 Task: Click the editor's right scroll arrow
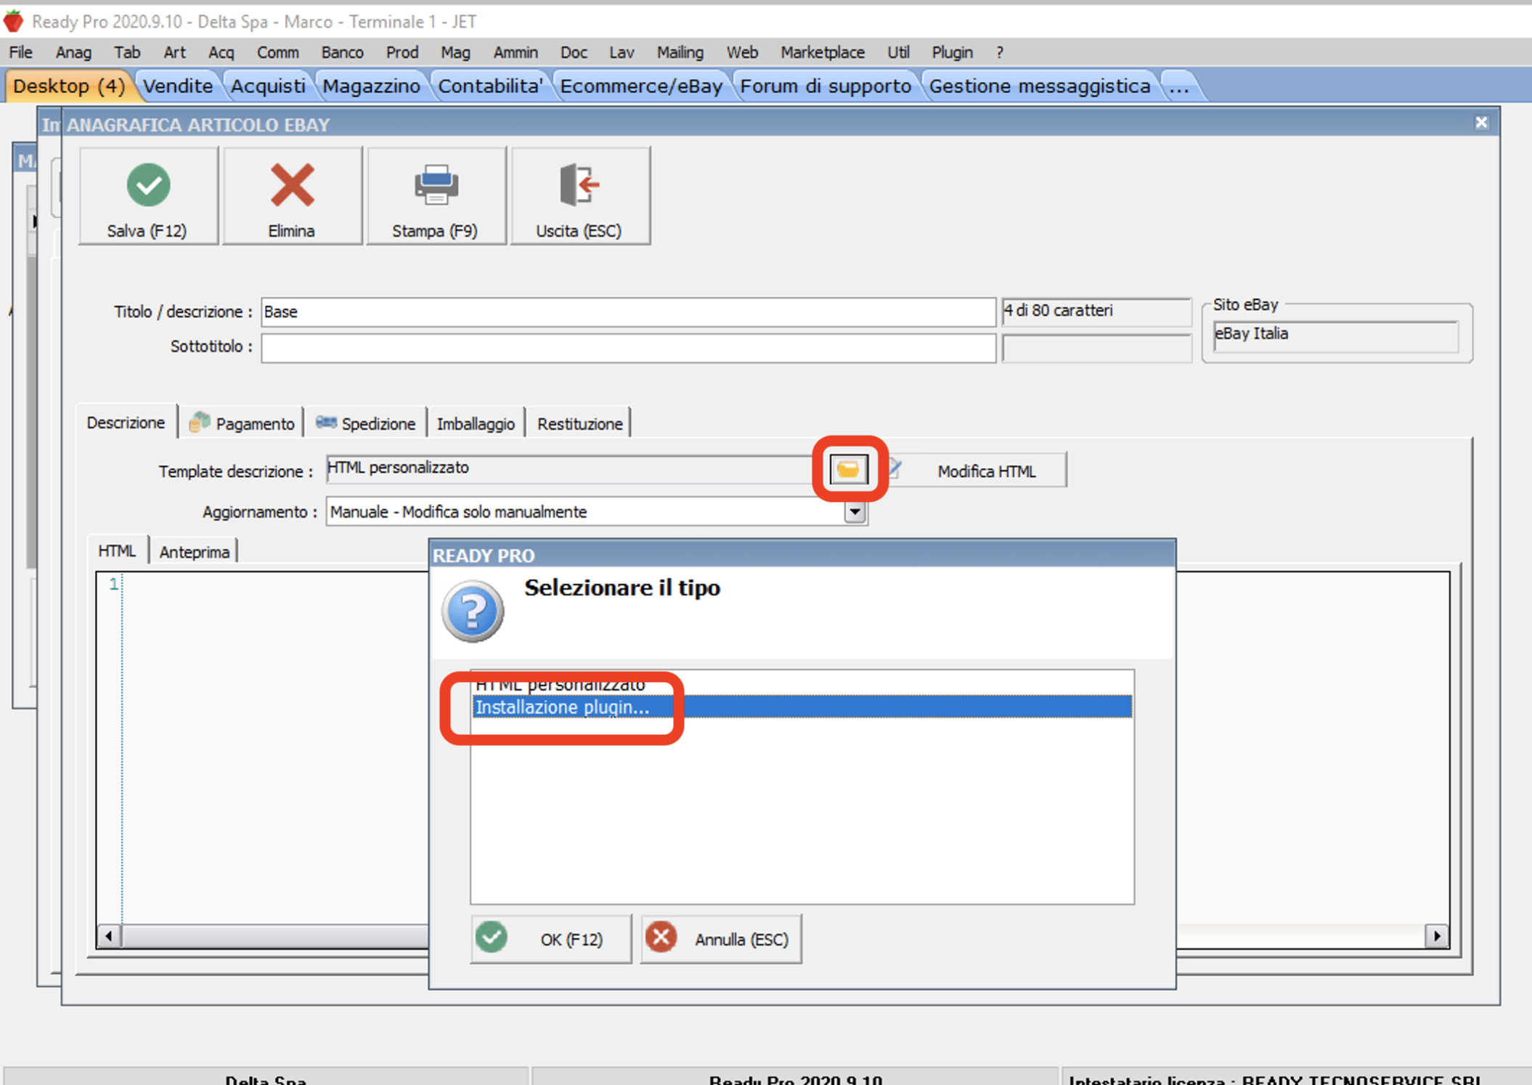tap(1436, 935)
